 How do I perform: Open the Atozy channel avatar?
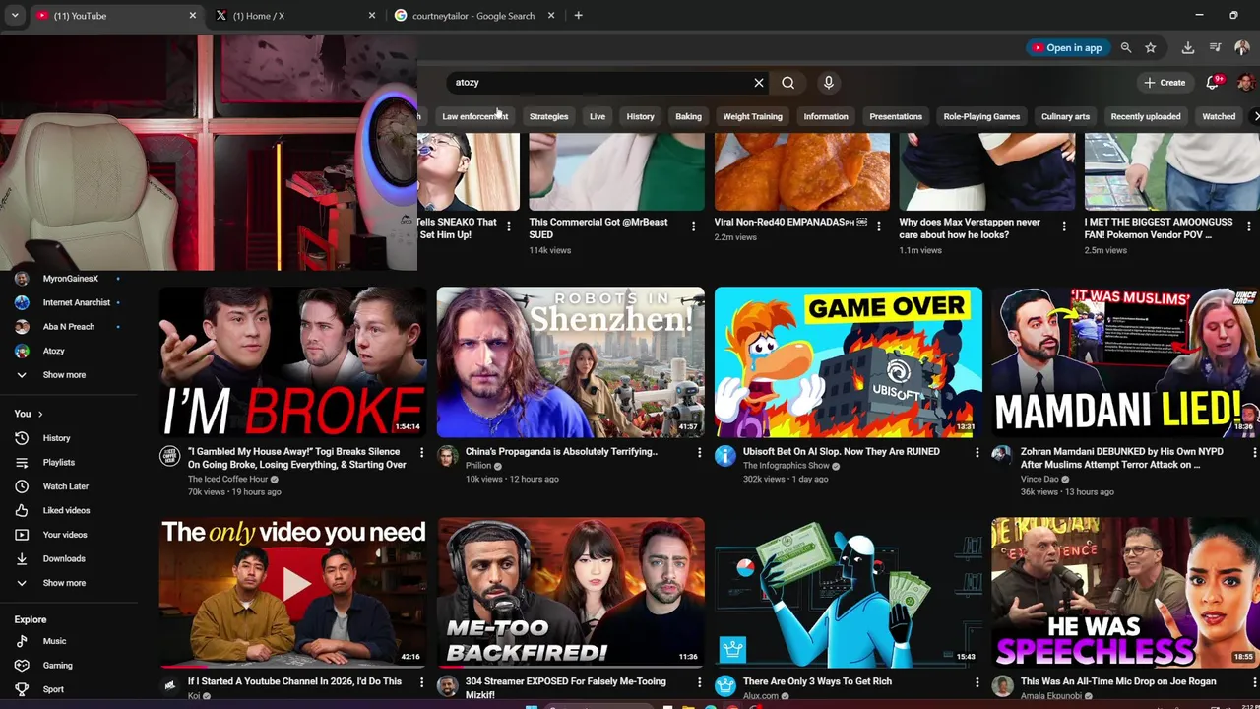pos(22,351)
